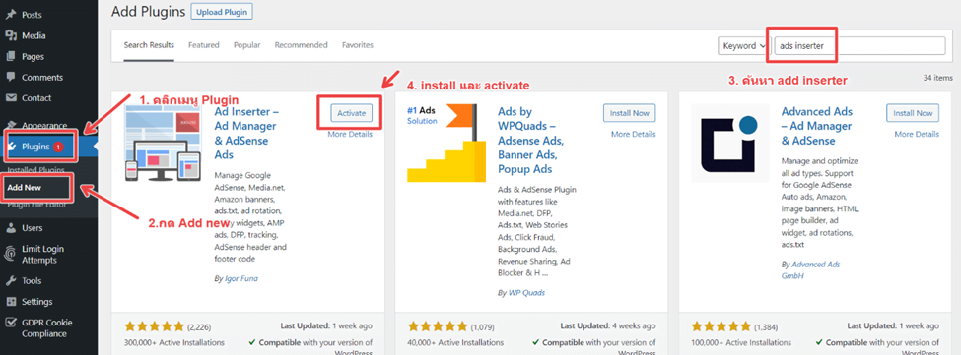Click the Advanced Ads plugin logo

tap(730, 143)
